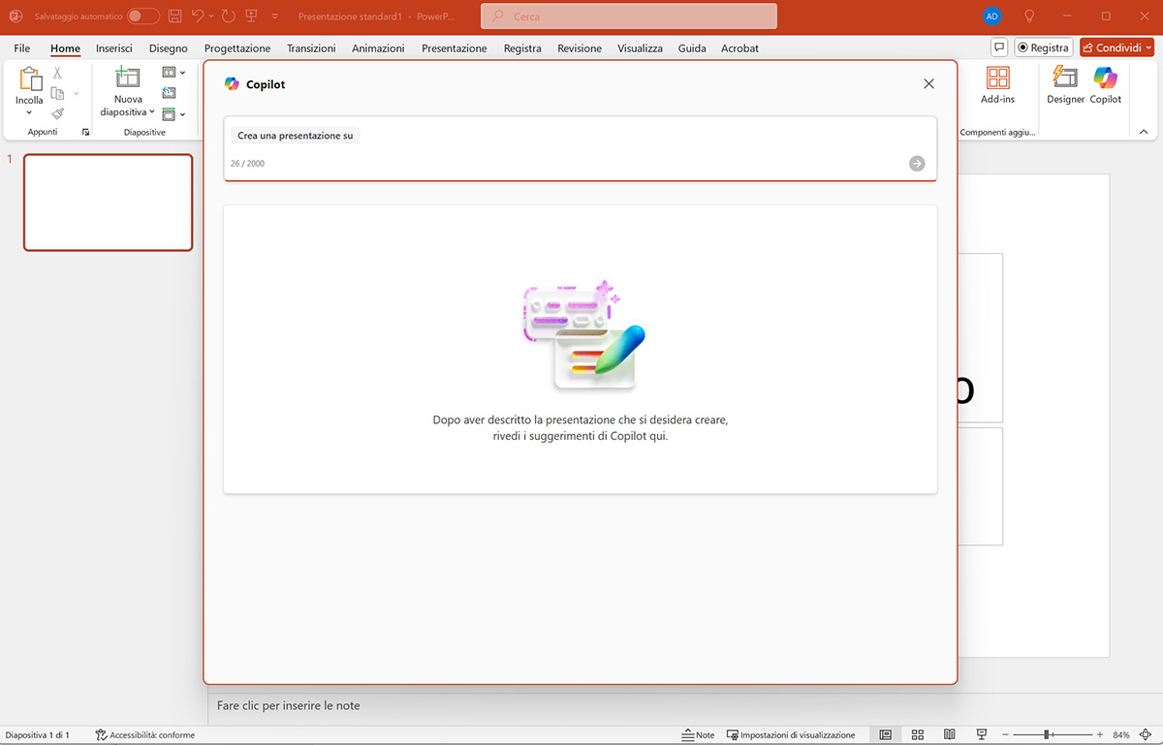Screen dimensions: 1163x745
Task: Click the AD account avatar
Action: tap(991, 16)
